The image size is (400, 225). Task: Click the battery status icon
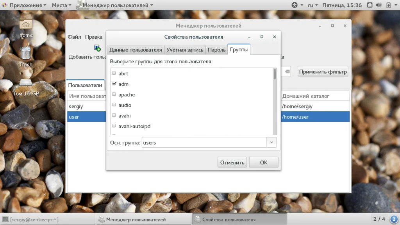388,5
